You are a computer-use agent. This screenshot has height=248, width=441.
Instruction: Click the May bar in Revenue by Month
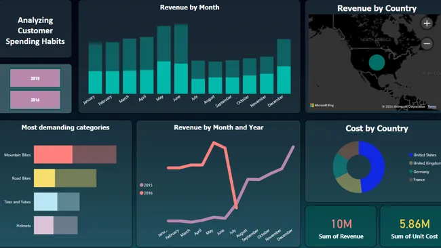pos(164,60)
